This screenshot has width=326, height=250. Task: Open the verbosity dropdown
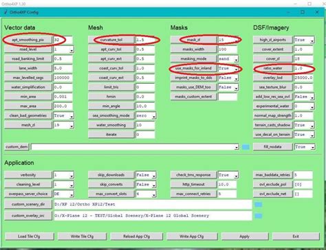pyautogui.click(x=72, y=175)
